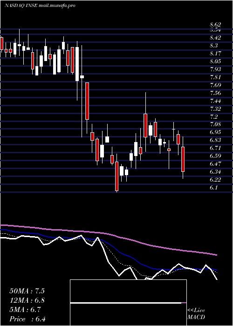The width and height of the screenshot is (233, 326).
Task: Click the 7.81 price axis label
Action: [215, 77]
